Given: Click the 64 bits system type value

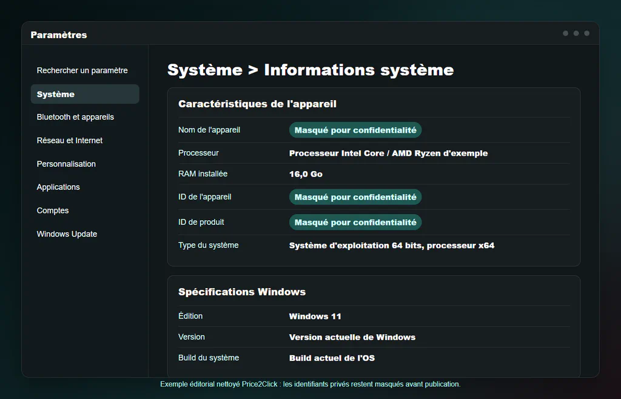Looking at the screenshot, I should 392,246.
